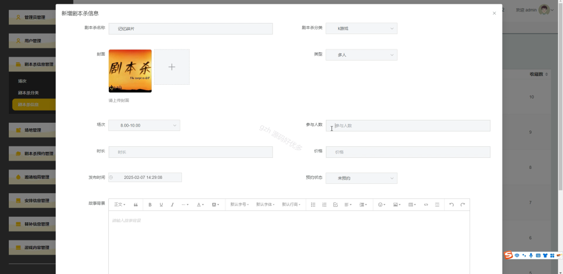
Task: Open the Sogou toolbox grid icon
Action: tap(552, 255)
